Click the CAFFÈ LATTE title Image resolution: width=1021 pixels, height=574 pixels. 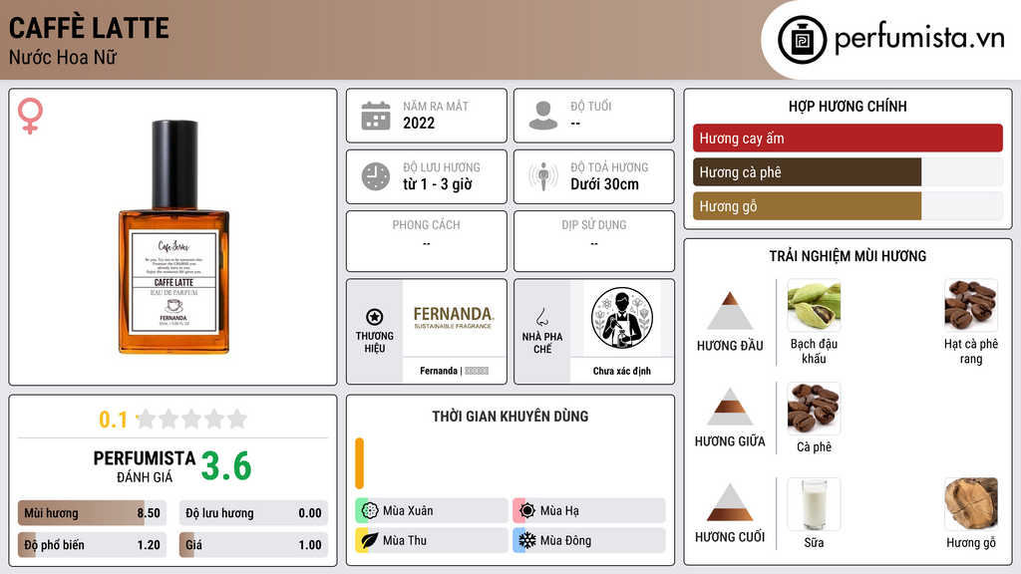[x=89, y=28]
